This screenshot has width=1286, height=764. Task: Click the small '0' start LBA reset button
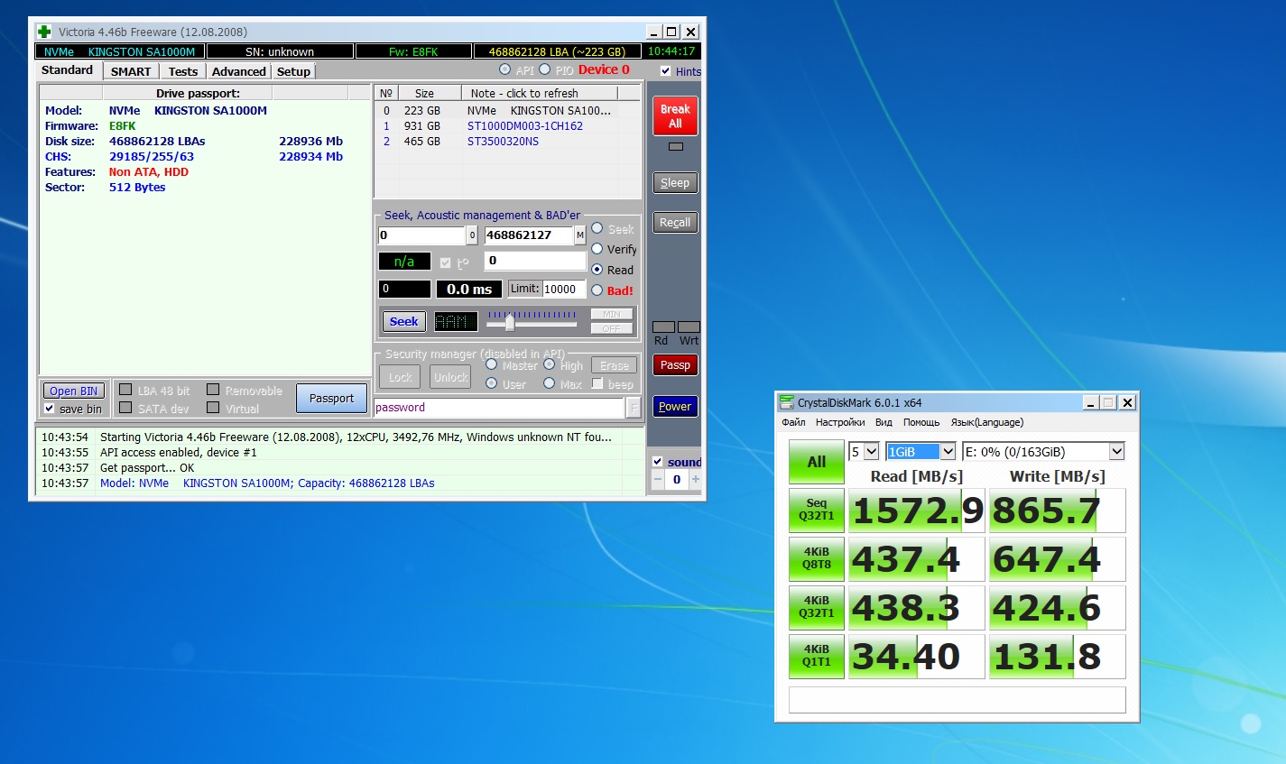(x=472, y=235)
